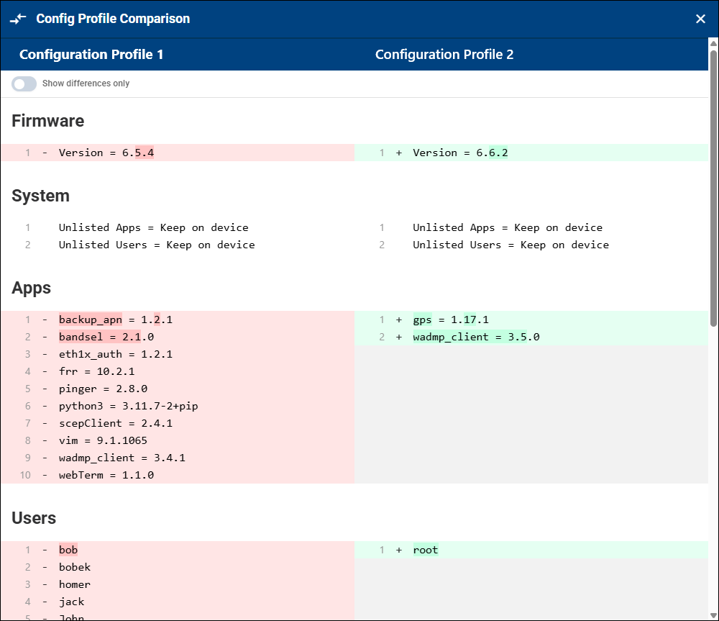Click the user jack entry
Screen dimensions: 719x621
tap(178, 602)
